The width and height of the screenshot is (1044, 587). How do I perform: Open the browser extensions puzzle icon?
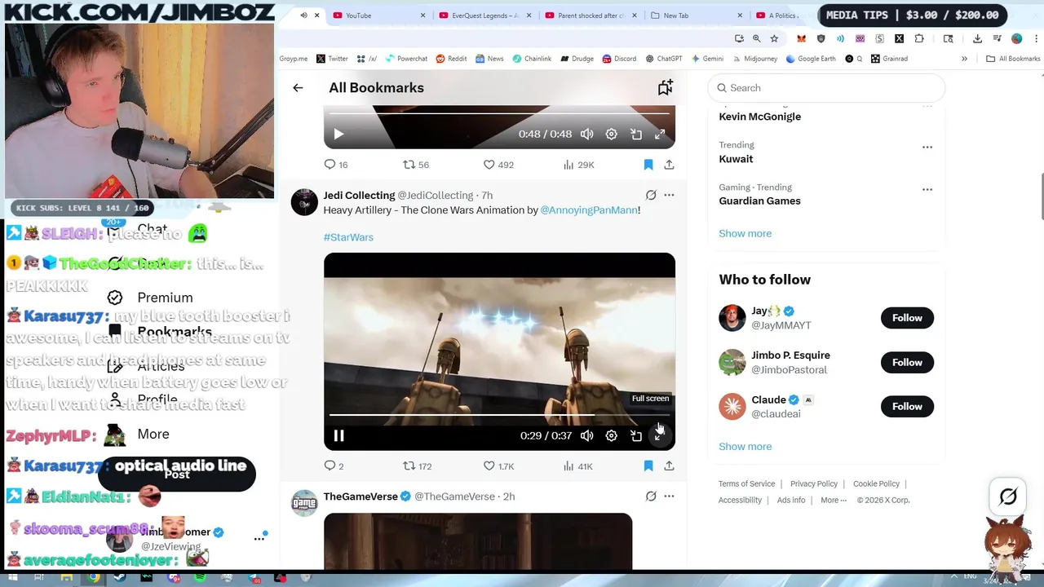point(919,38)
